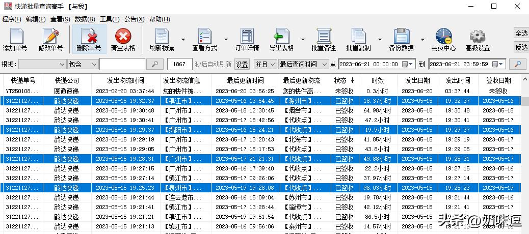Click the 删除单号 delete tracking number icon

click(x=89, y=36)
